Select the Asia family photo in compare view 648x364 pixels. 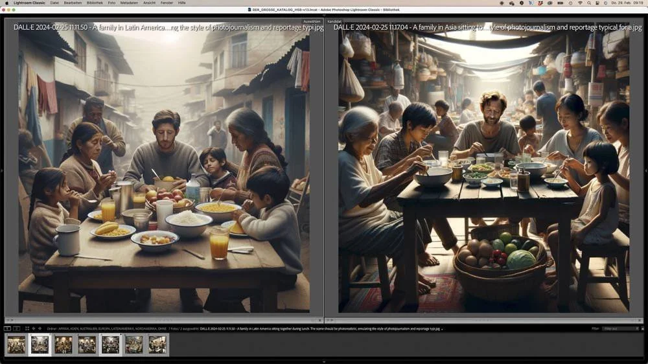tap(483, 167)
